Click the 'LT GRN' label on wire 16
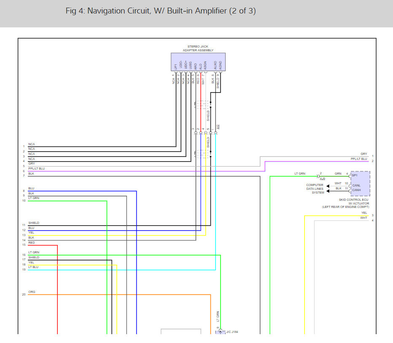Image resolution: width=393 pixels, height=343 pixels. coord(34,253)
